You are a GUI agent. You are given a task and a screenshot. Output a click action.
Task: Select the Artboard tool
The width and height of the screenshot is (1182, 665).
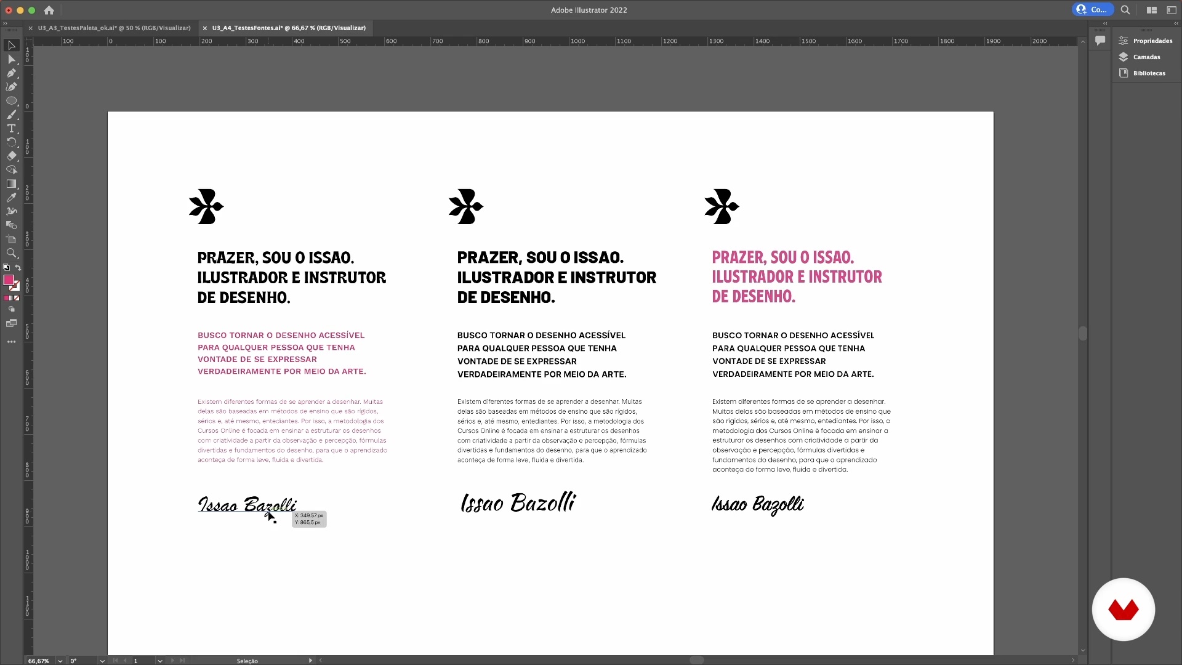pos(11,239)
